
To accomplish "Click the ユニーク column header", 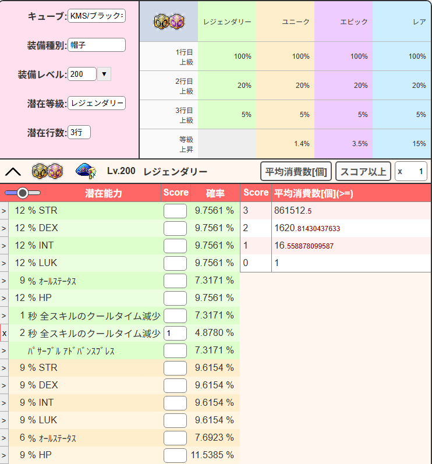I will click(285, 22).
